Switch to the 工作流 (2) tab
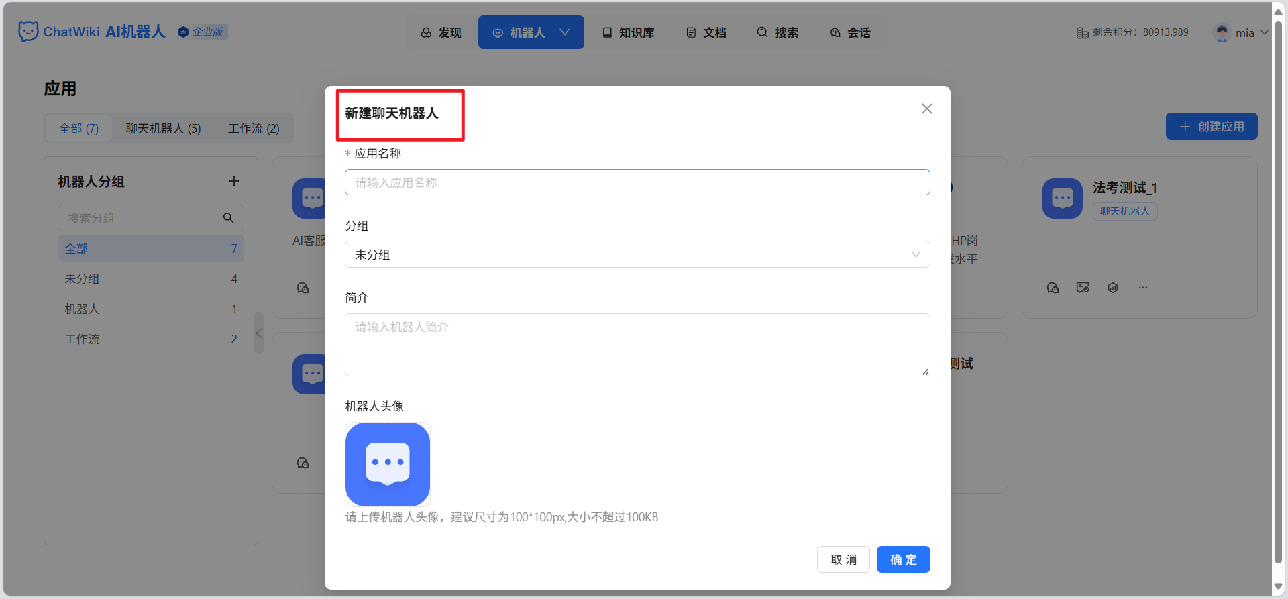1288x599 pixels. coord(254,128)
